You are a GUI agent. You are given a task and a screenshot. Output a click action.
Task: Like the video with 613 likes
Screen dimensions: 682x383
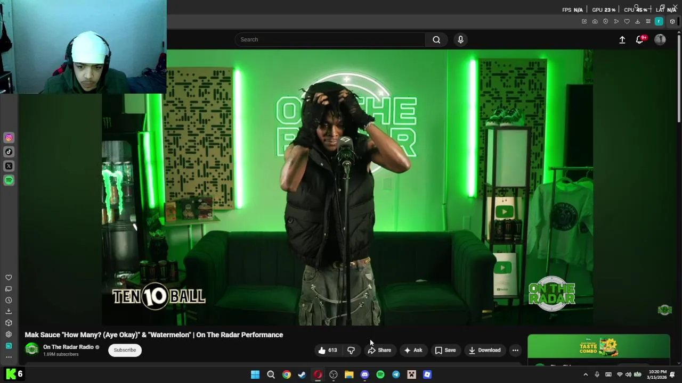(327, 350)
